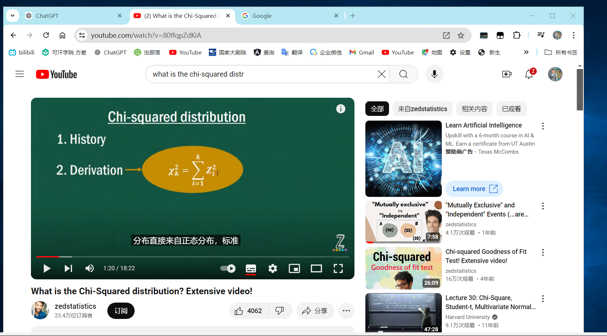
Task: Play the video
Action: (x=47, y=268)
